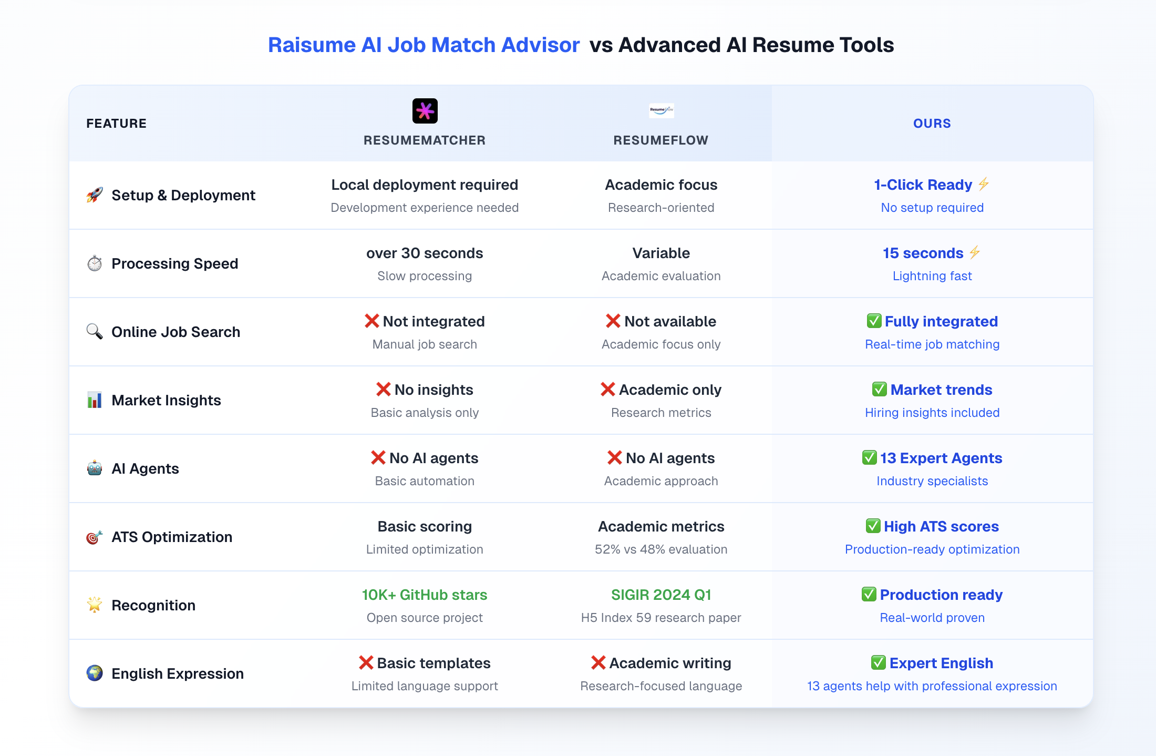This screenshot has height=756, width=1156.
Task: Click the Limited language support text
Action: click(x=425, y=686)
